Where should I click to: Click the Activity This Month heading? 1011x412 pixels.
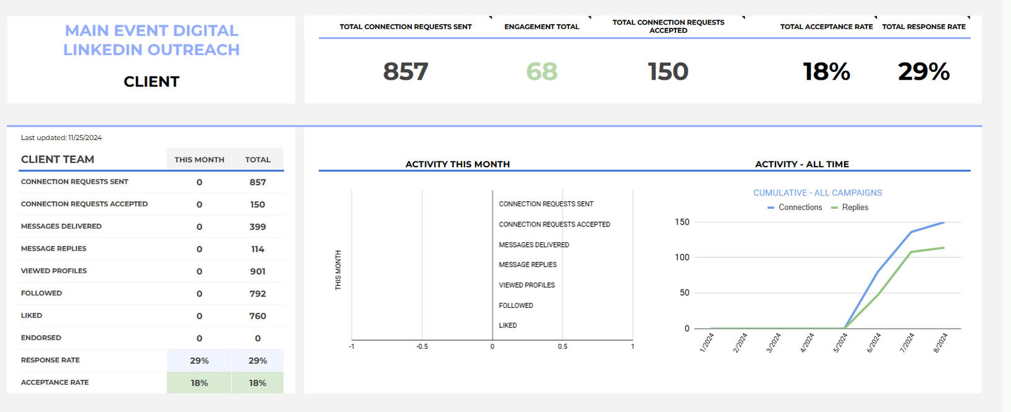click(457, 164)
